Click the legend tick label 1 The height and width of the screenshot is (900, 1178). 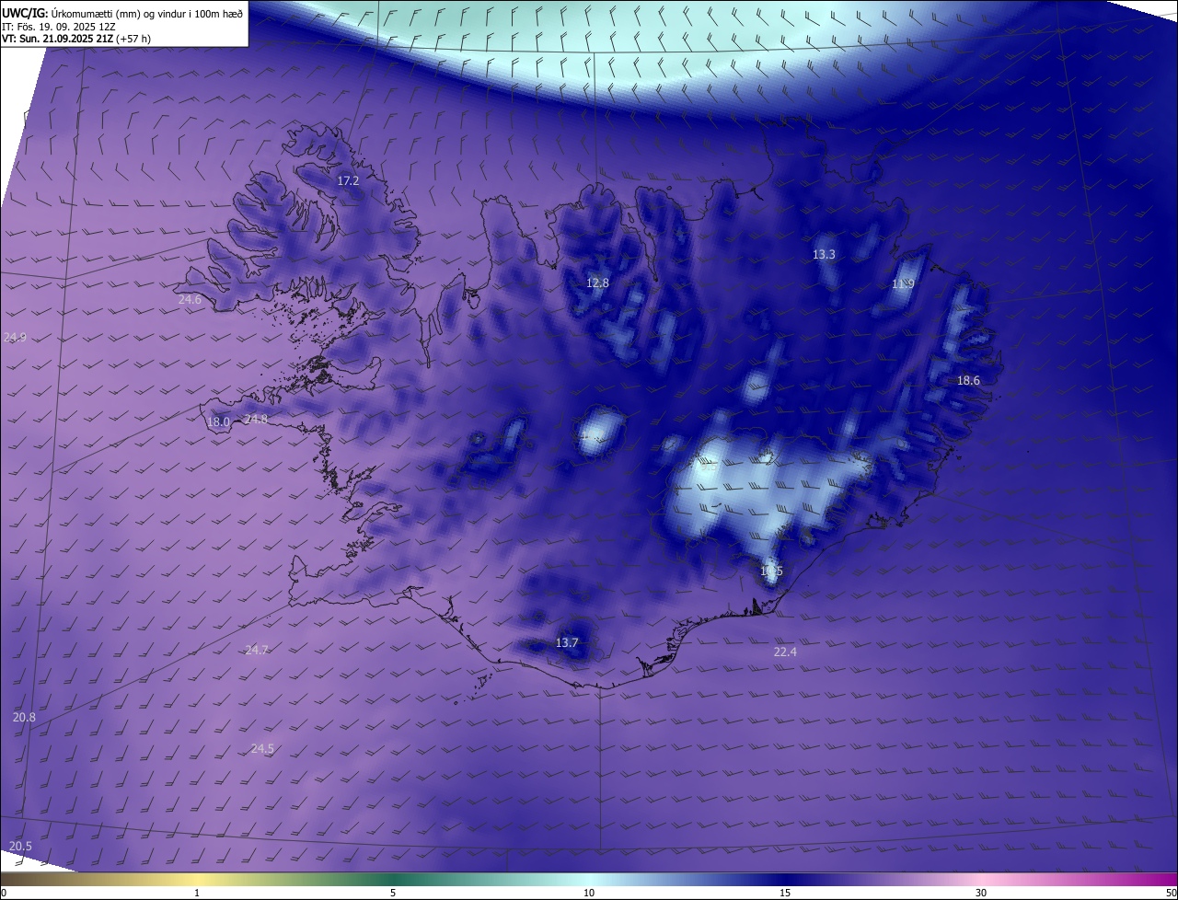[197, 893]
